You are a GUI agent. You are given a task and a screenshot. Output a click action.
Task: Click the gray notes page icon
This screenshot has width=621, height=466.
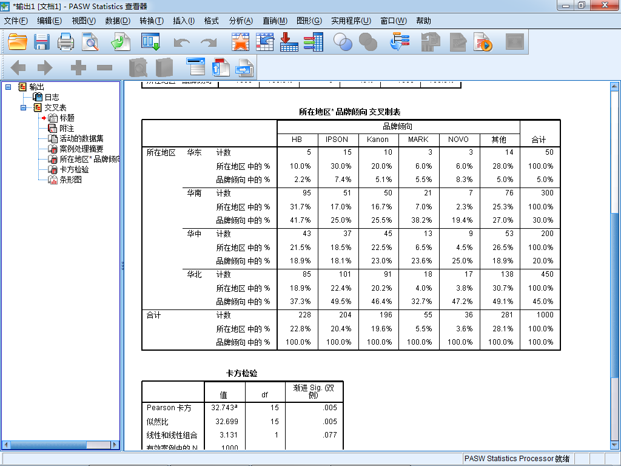(x=458, y=42)
